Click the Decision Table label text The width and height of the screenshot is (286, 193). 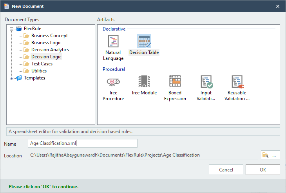(144, 52)
